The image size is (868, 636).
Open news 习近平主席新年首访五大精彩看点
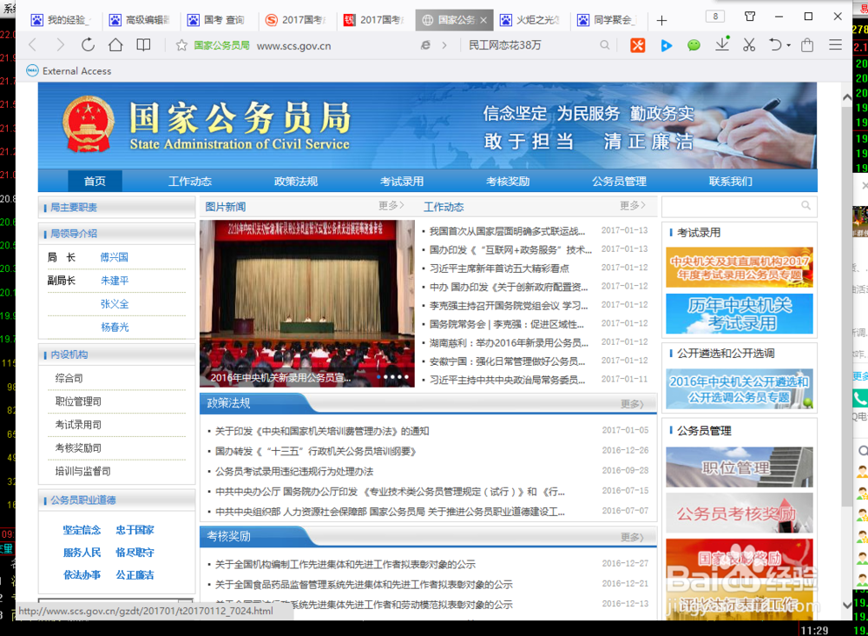499,268
